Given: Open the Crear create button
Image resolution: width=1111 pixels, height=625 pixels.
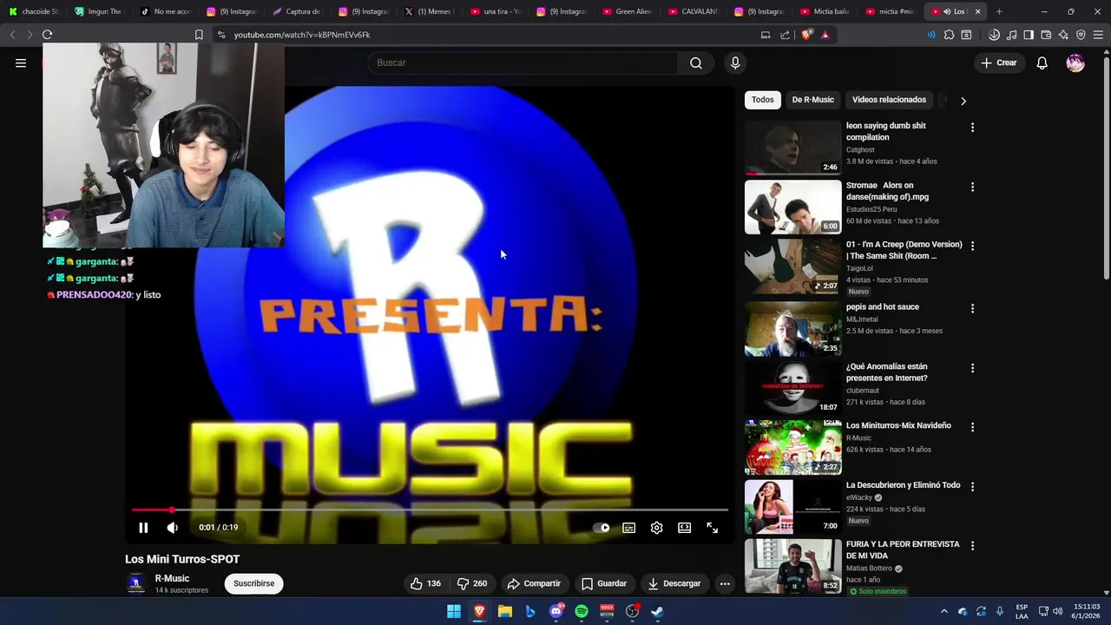Looking at the screenshot, I should (999, 62).
